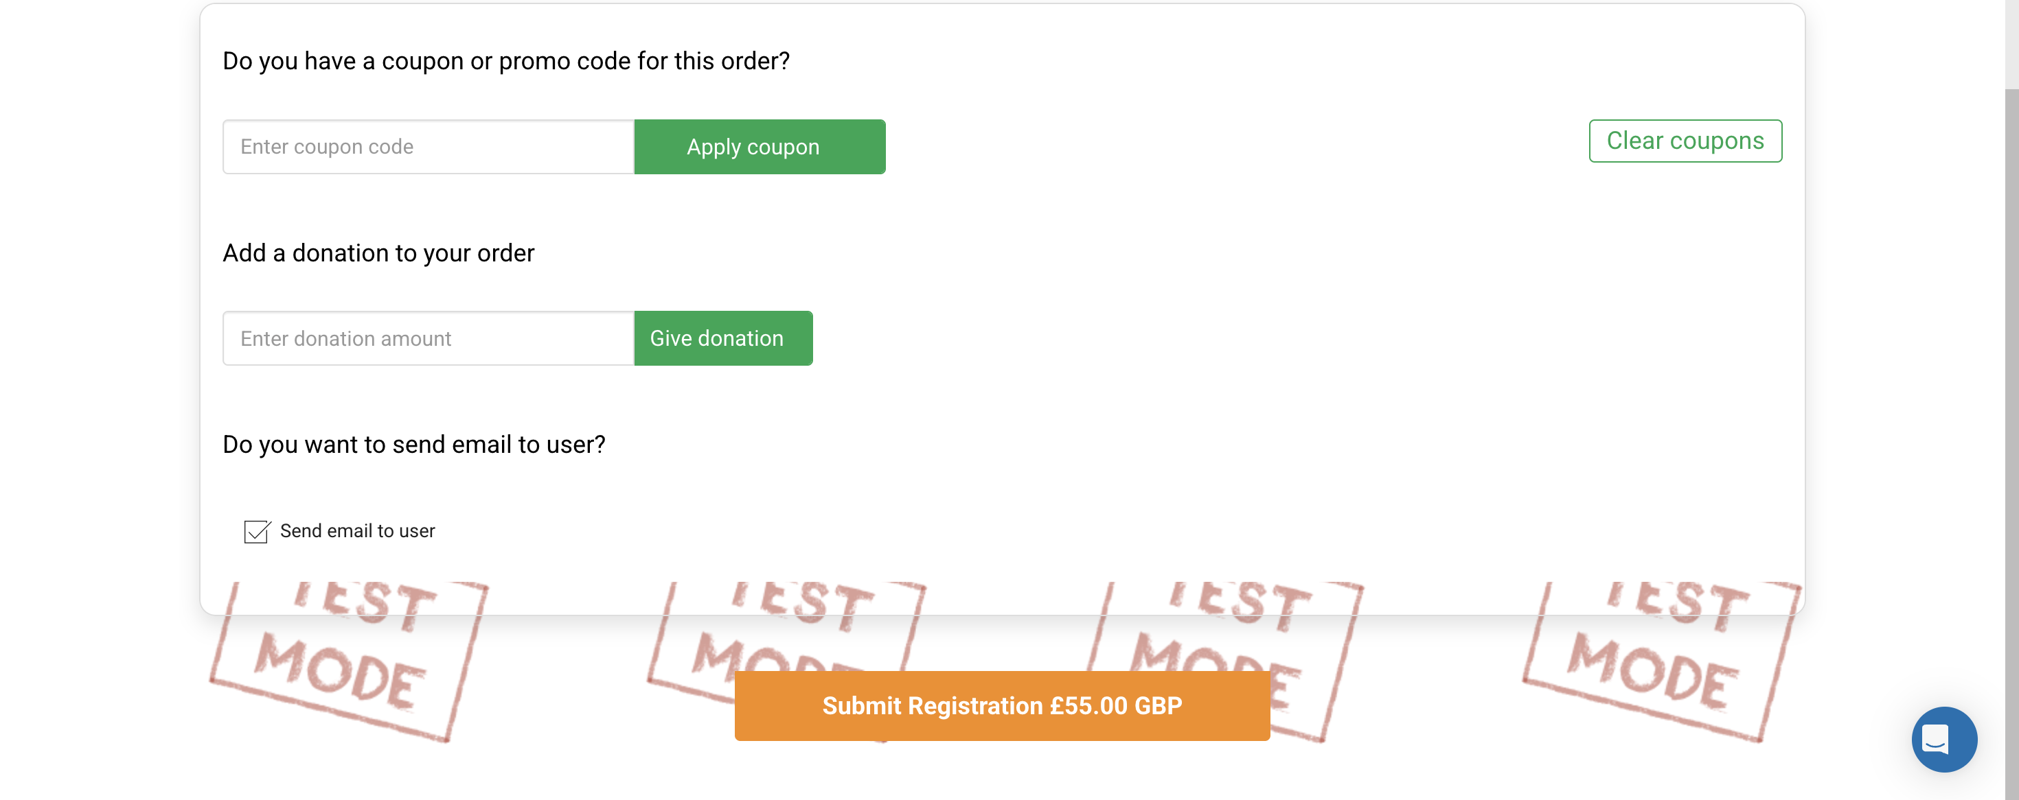The width and height of the screenshot is (2019, 800).
Task: Click the 'Add a donation to your order' heading
Action: pyautogui.click(x=378, y=253)
